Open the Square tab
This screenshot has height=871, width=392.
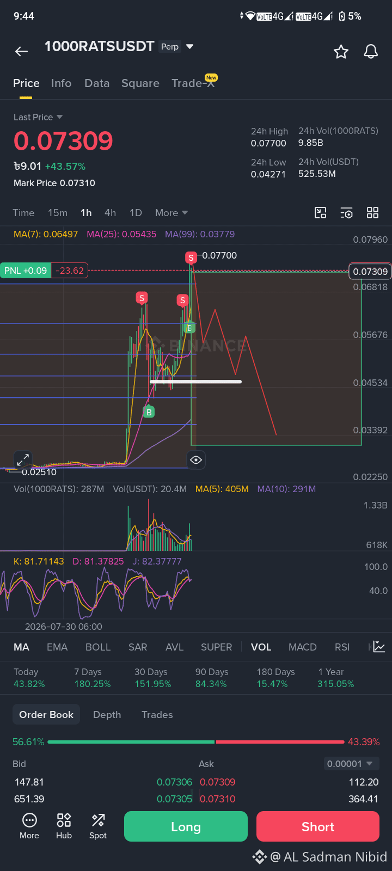(x=140, y=83)
